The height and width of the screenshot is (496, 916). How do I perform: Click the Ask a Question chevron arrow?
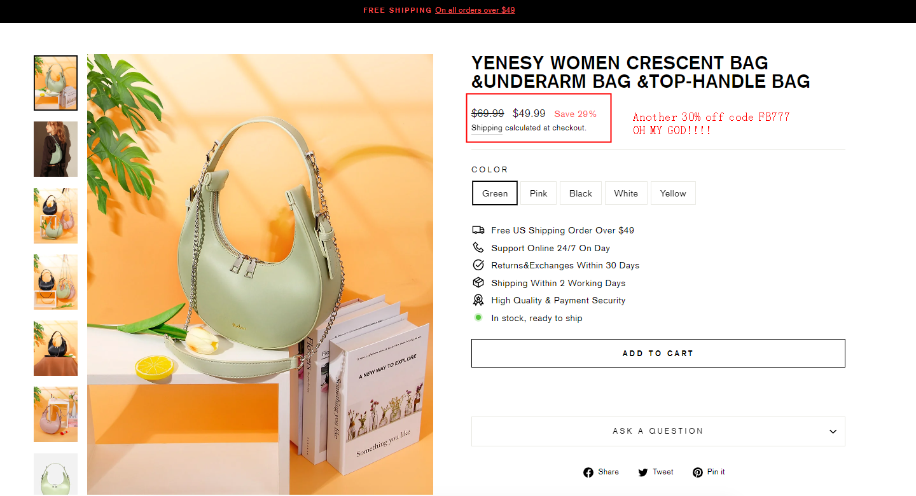point(833,432)
